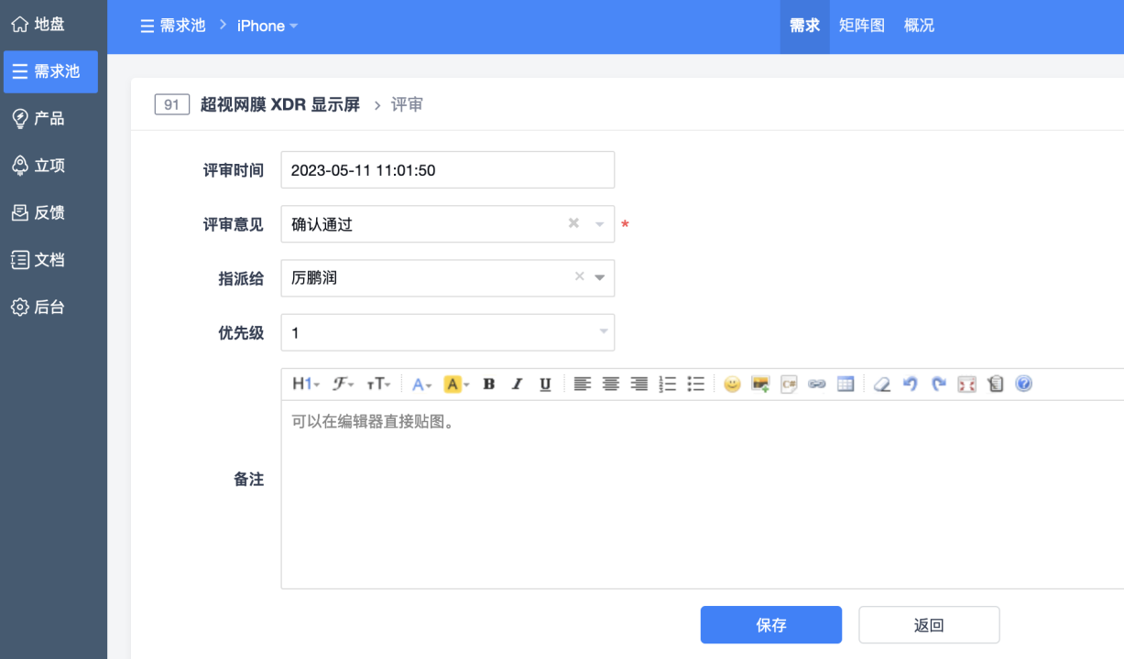Open the text highlight color picker
The image size is (1124, 659).
point(456,384)
